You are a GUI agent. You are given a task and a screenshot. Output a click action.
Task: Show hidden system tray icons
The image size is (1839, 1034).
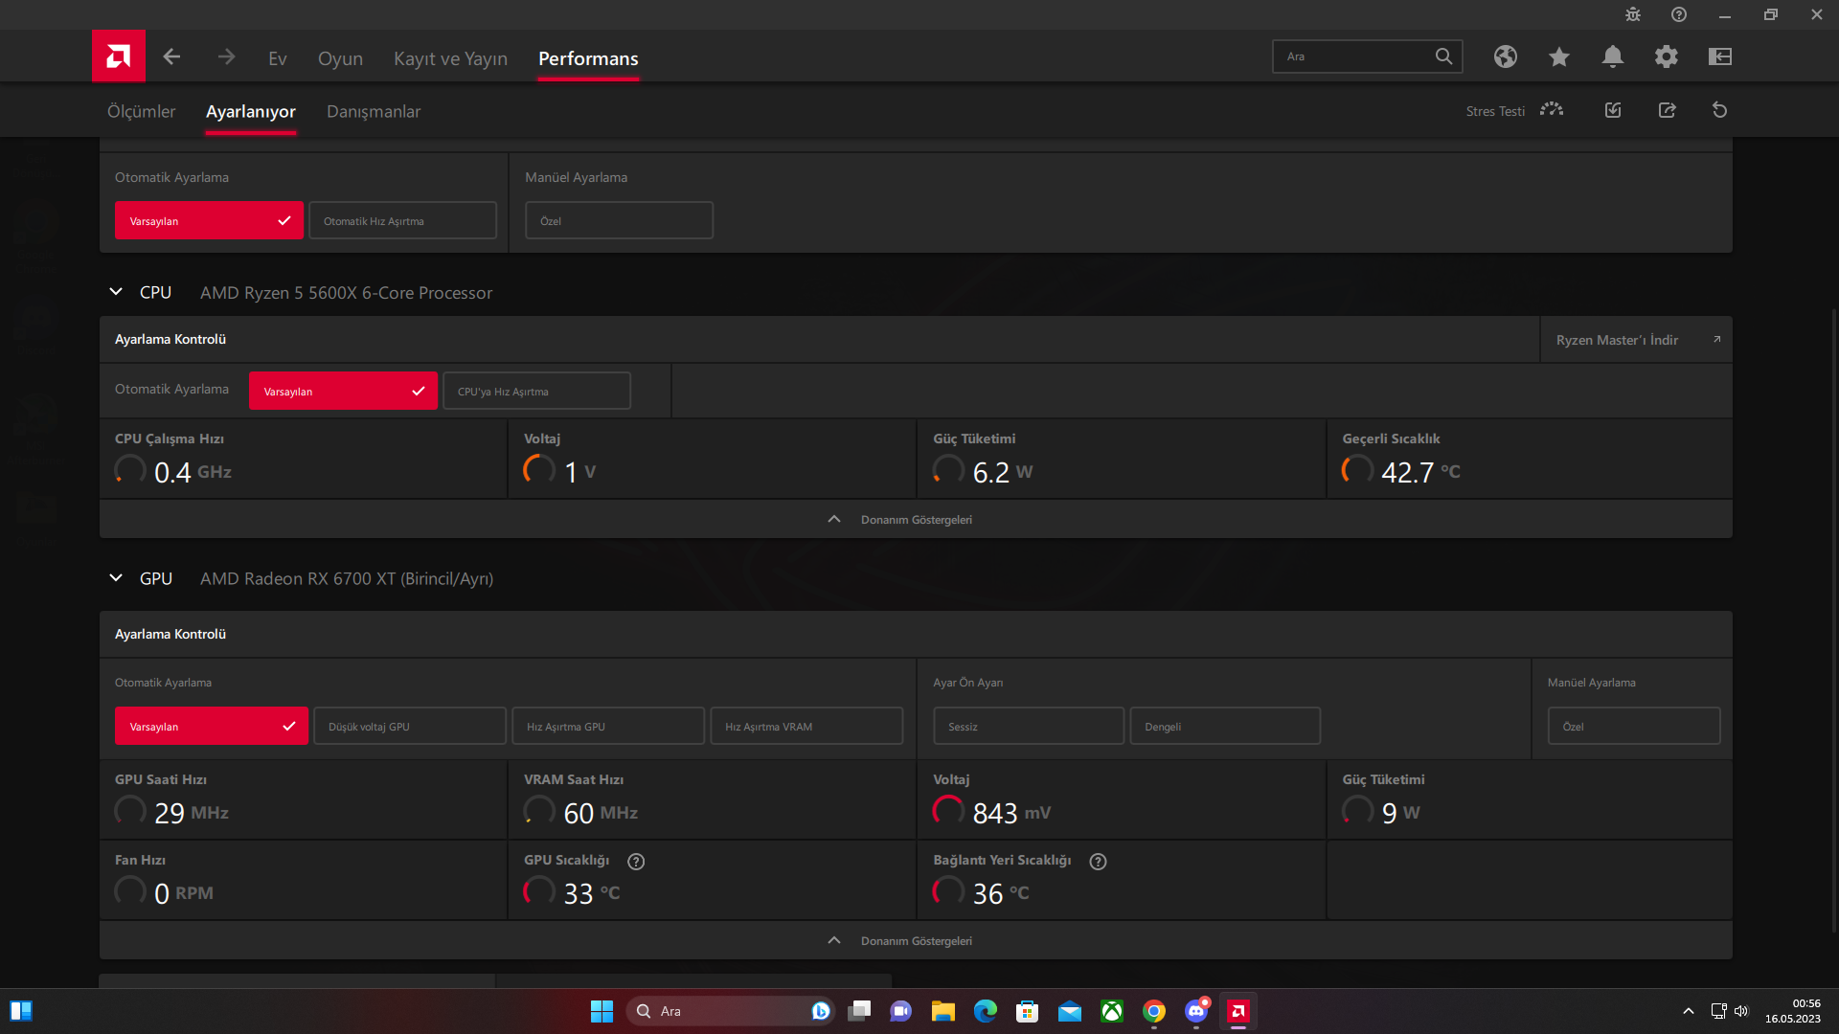[x=1689, y=1011]
